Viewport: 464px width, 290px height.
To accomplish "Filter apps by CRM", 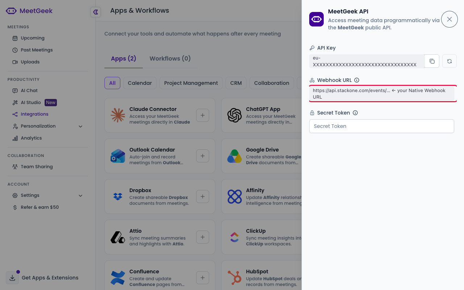I will [x=236, y=83].
